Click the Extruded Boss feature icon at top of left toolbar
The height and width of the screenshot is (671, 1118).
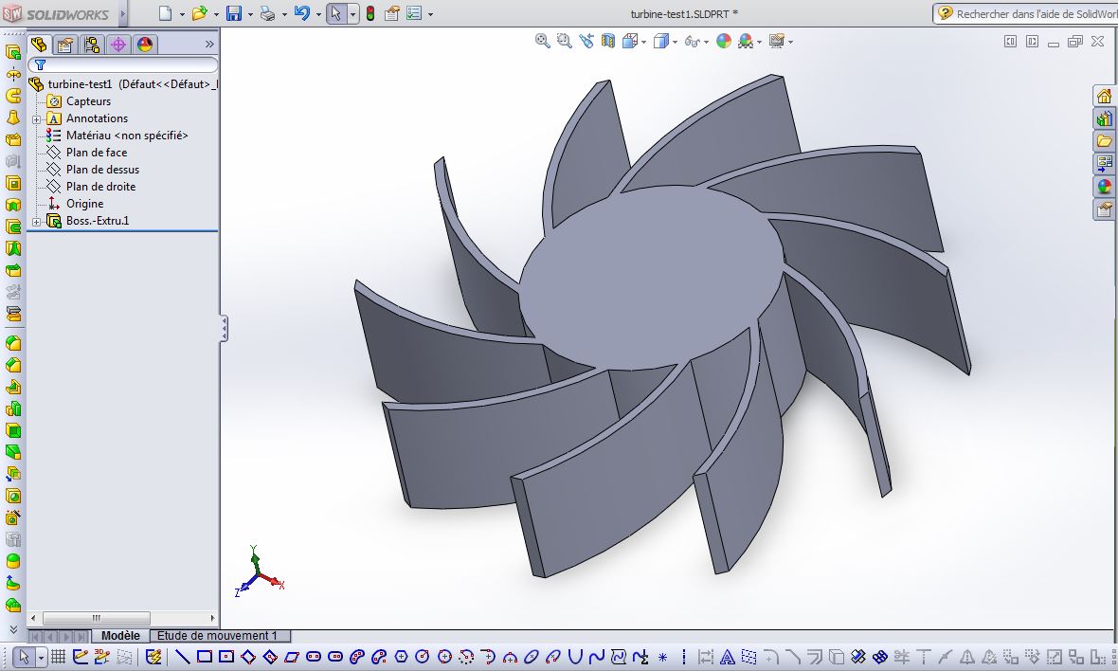[13, 52]
